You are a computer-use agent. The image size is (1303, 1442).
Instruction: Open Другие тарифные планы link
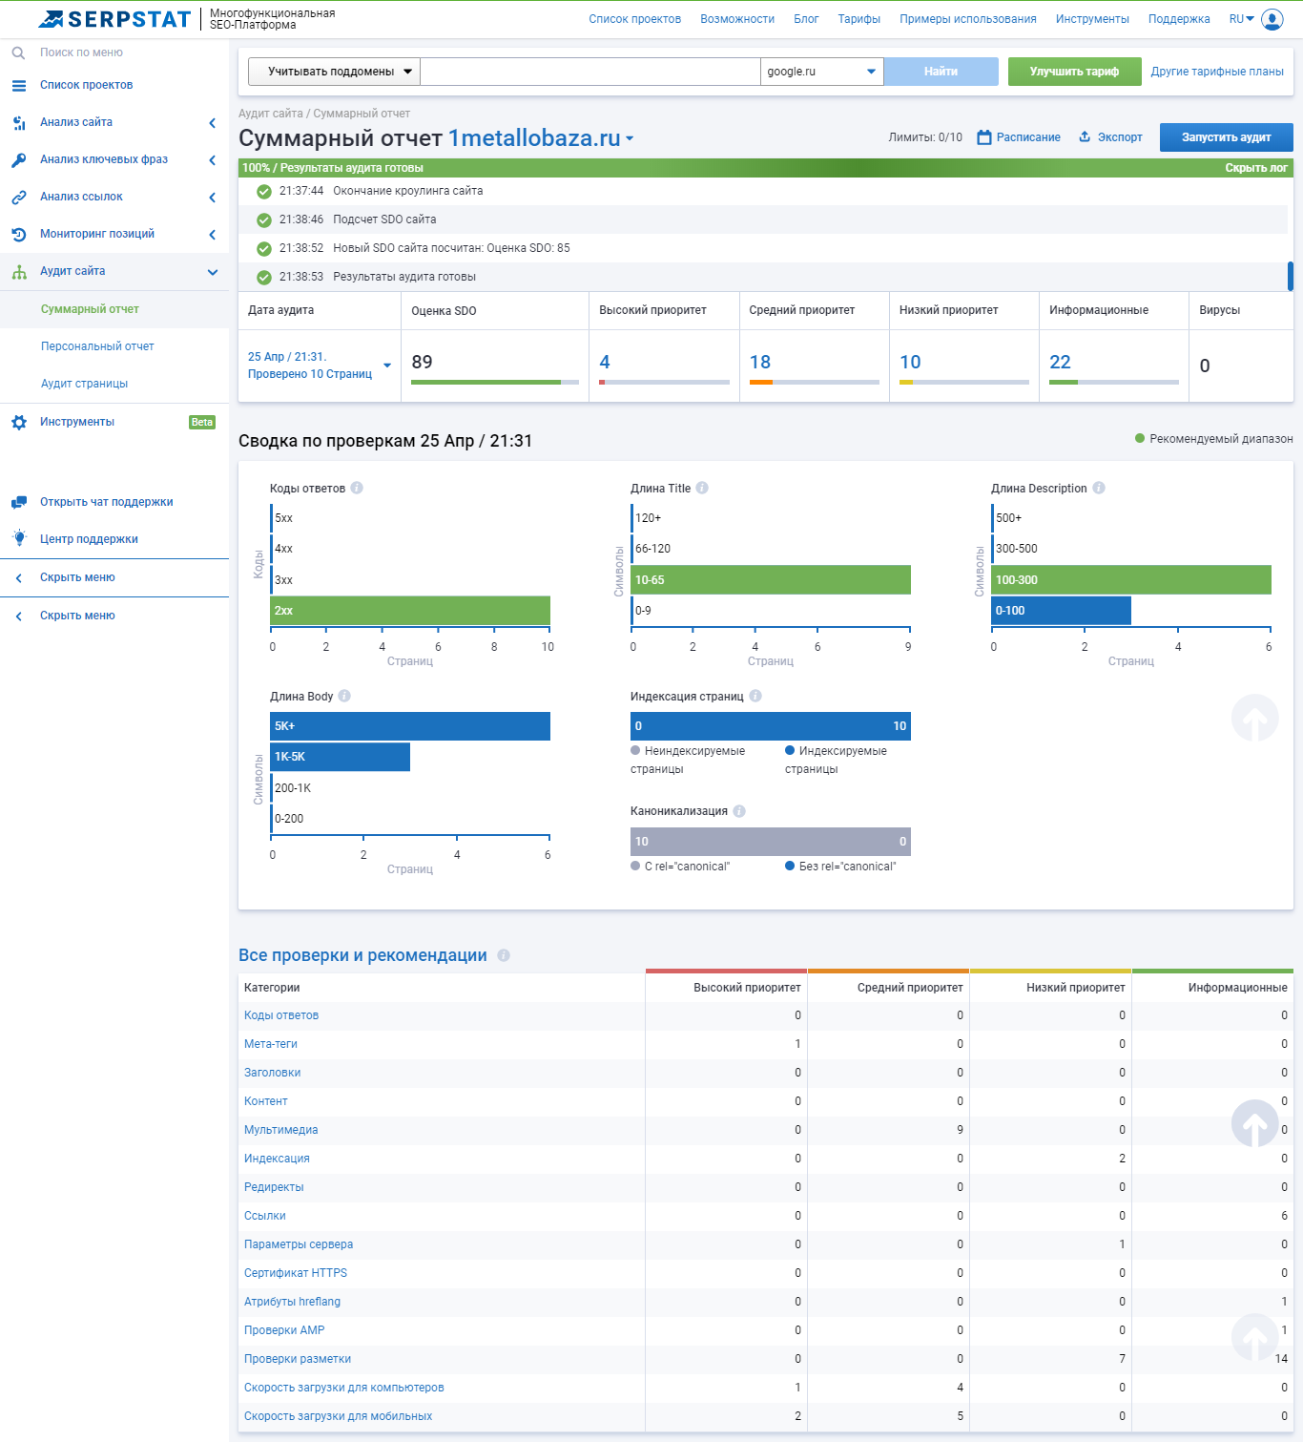pos(1217,72)
